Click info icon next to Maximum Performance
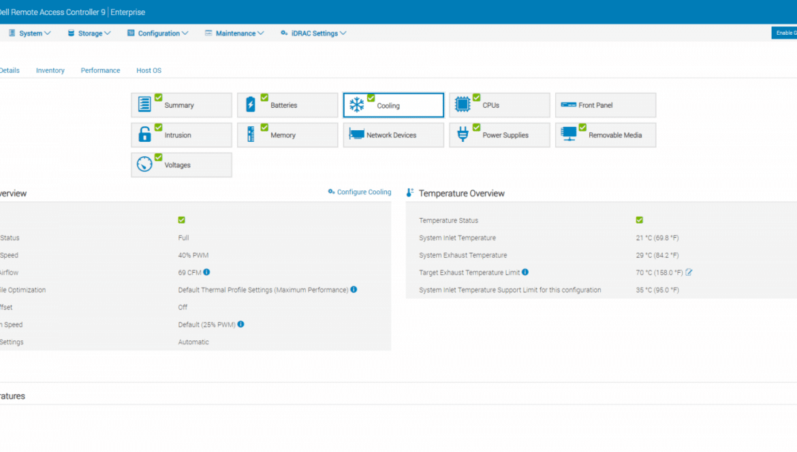Screen dimensions: 797x452 click(354, 289)
